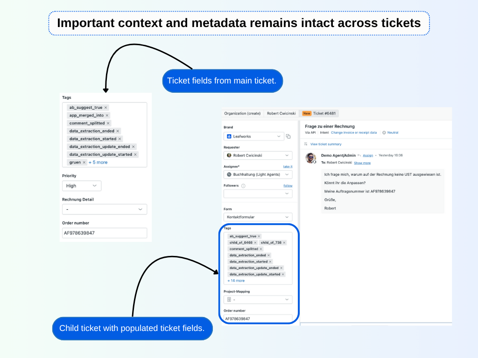Open the Kontaktformular Form dropdown
Screen dimensions: 478x358
[258, 217]
